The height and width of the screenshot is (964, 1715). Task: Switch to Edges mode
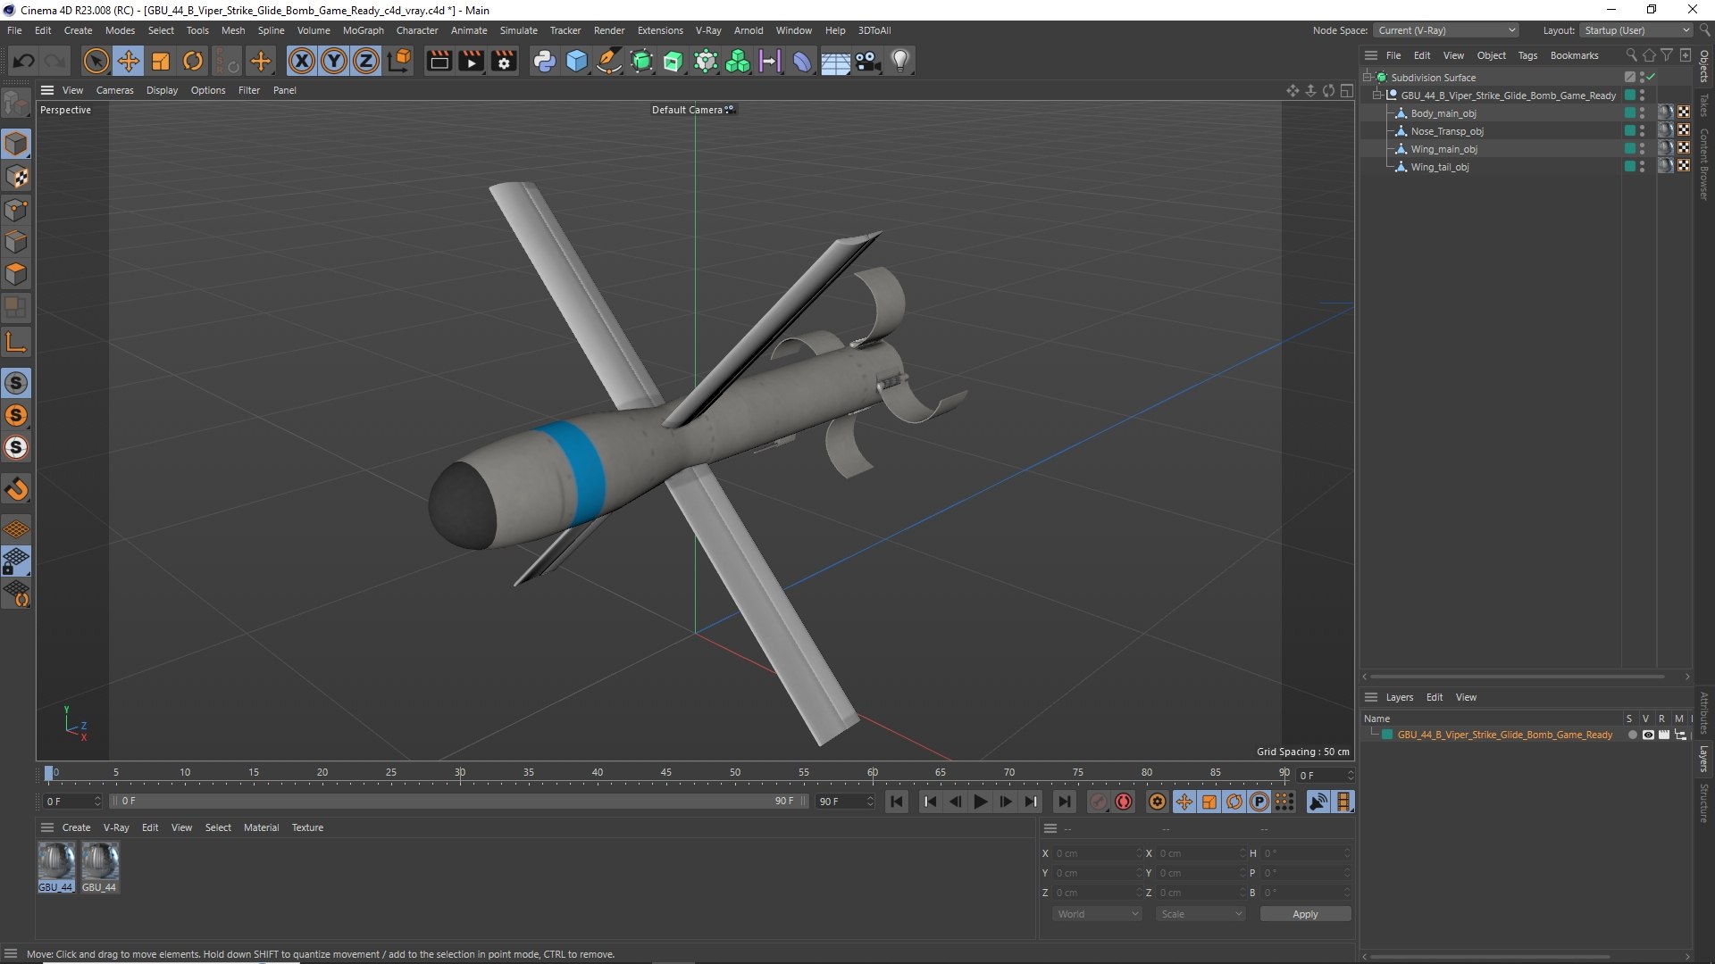click(x=16, y=242)
